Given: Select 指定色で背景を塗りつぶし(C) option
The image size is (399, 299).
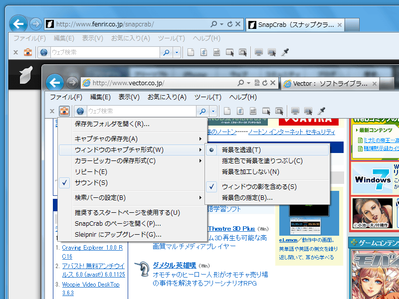Looking at the screenshot, I should pos(267,160).
